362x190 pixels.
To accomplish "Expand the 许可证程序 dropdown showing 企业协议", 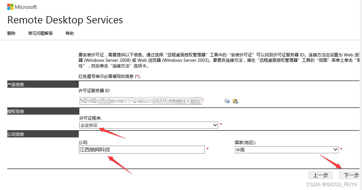I will coord(149,125).
